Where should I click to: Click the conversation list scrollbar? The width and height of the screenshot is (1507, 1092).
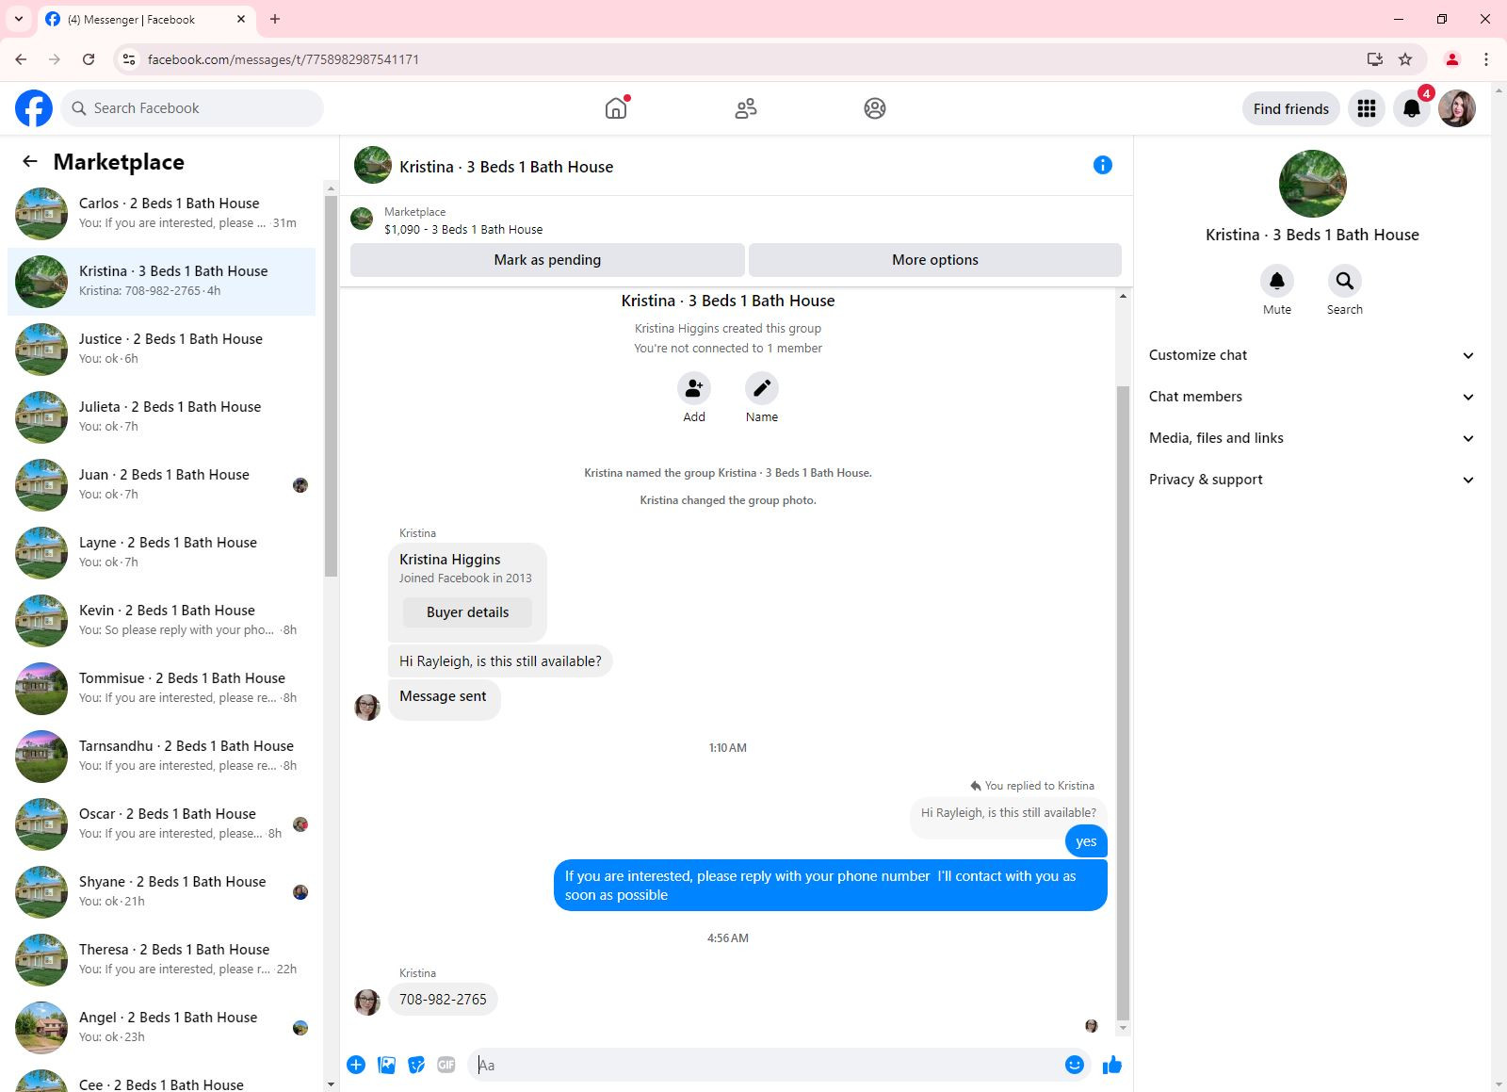coord(331,386)
